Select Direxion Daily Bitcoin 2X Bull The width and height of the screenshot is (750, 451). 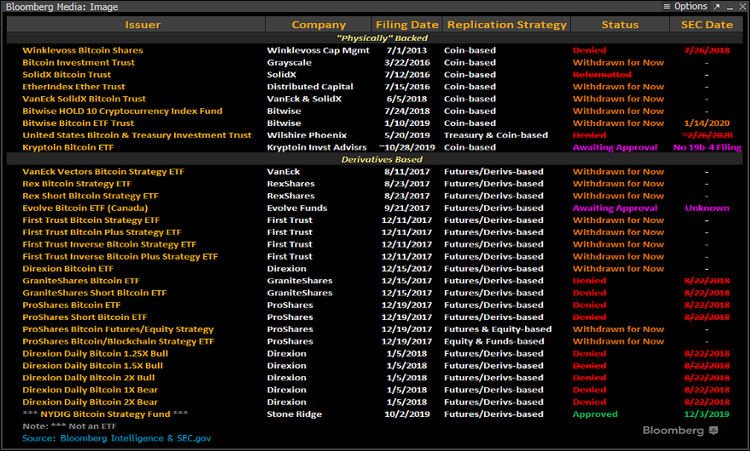89,378
